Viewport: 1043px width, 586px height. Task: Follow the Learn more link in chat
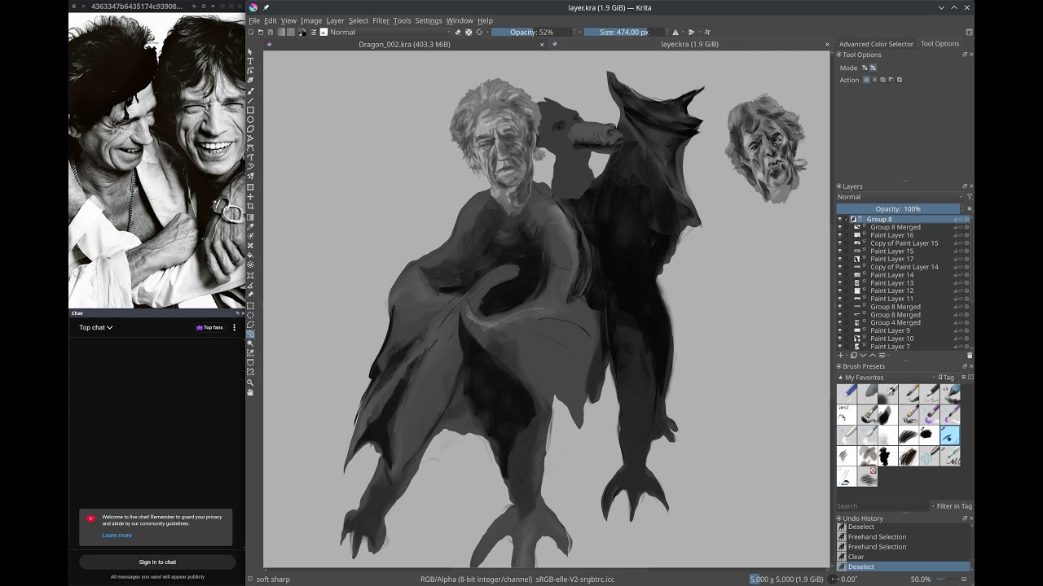click(117, 536)
